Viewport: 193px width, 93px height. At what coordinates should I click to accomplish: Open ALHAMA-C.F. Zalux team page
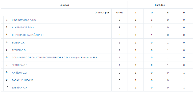coord(23,28)
